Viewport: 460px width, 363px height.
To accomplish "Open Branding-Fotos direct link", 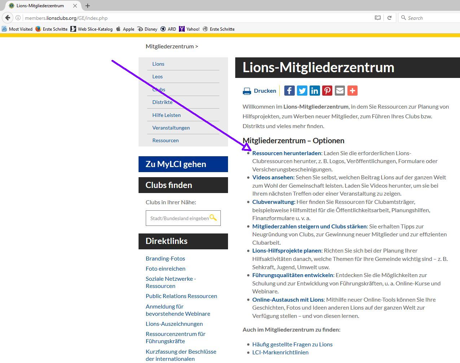I will [165, 258].
